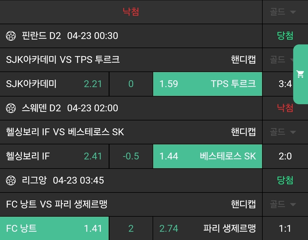Select TPS 투르크 1.59 odds cell

[207, 84]
